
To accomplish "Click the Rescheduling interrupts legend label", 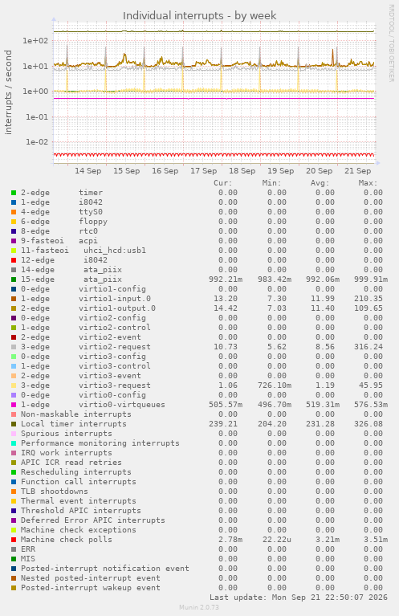I will pyautogui.click(x=75, y=472).
